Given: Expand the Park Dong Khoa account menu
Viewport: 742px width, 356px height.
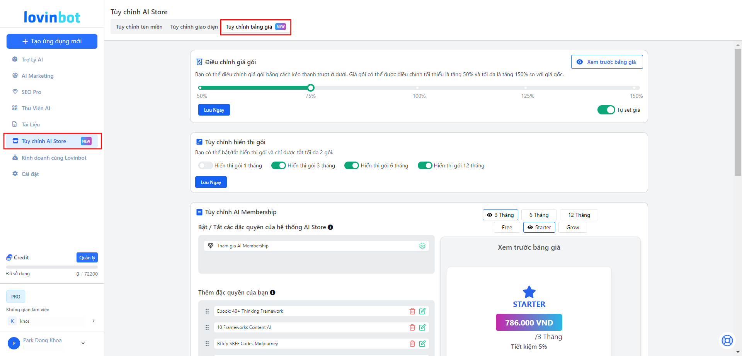Looking at the screenshot, I should [x=83, y=343].
